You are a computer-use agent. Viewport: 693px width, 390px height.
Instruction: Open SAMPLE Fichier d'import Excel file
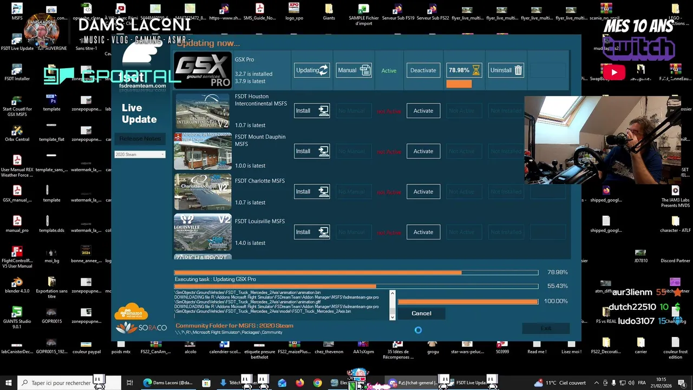point(363,15)
